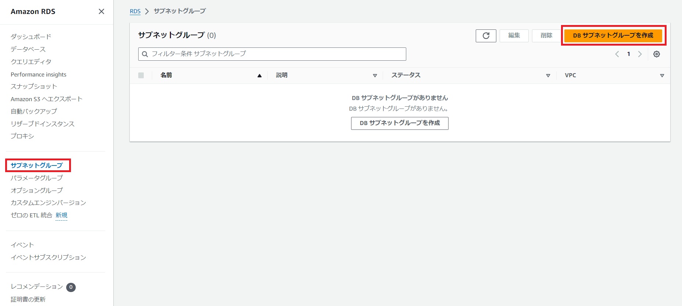Click orange DB サブネットグループを作成 button
682x306 pixels.
(613, 36)
